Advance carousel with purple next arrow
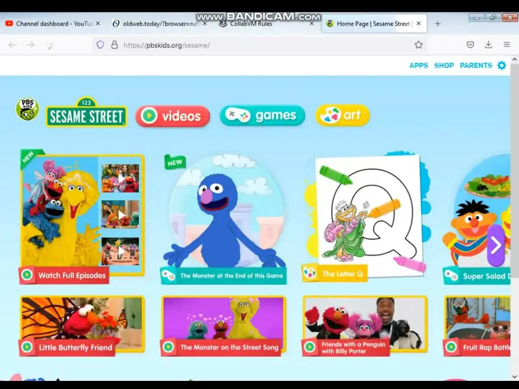The width and height of the screenshot is (519, 389). (496, 245)
